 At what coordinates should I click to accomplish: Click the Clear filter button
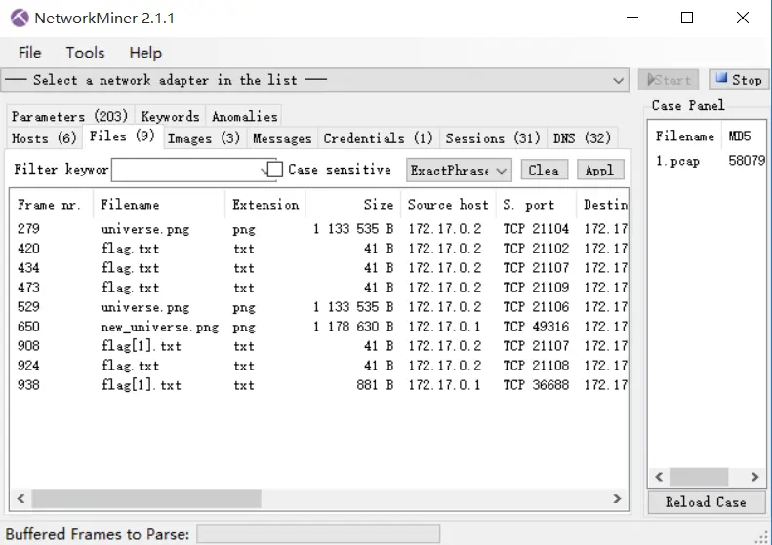544,171
